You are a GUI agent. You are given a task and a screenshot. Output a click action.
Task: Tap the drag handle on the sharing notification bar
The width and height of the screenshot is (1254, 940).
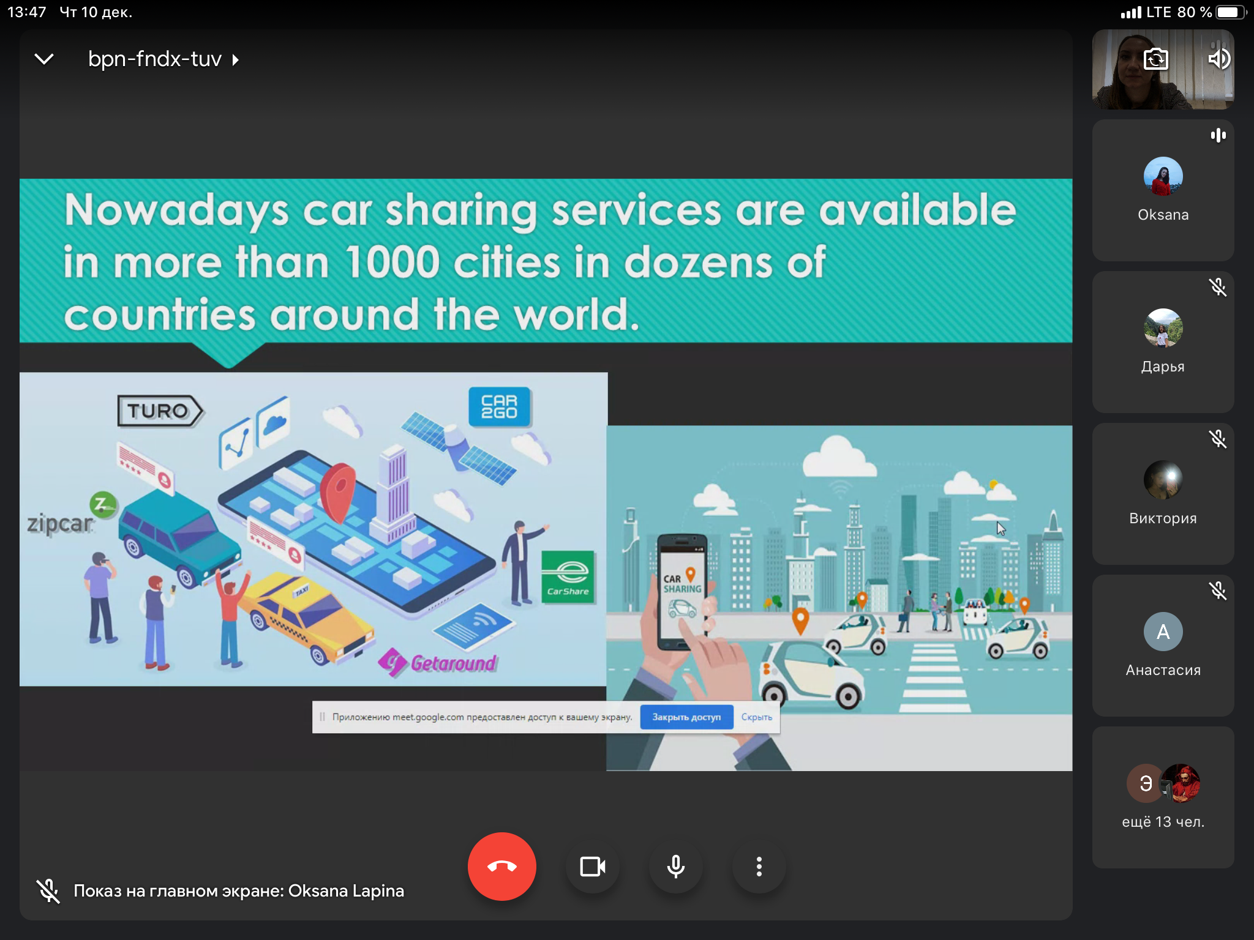pos(322,717)
